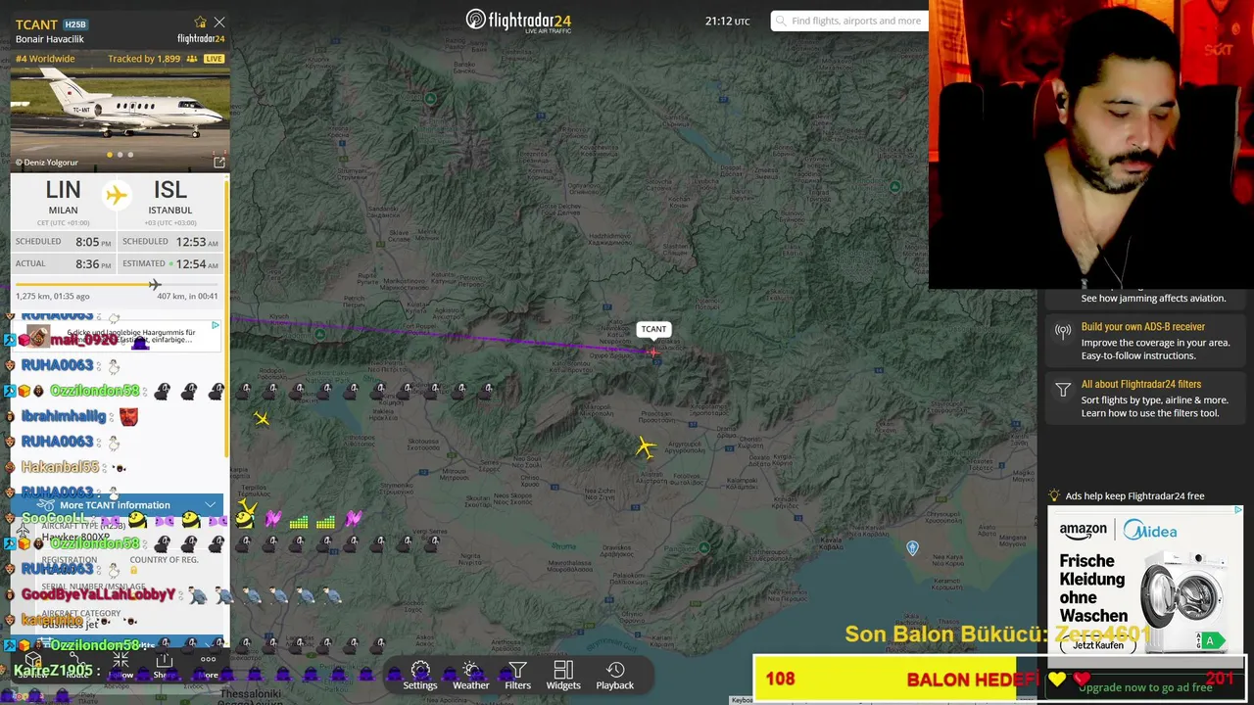Click the Bonair Havacilik airline name
The width and height of the screenshot is (1254, 705).
[50, 39]
